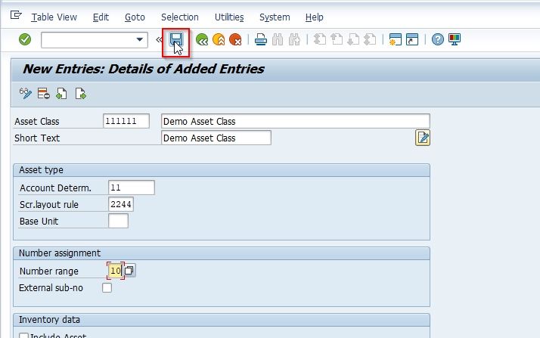Open the Utilities menu

[x=229, y=17]
